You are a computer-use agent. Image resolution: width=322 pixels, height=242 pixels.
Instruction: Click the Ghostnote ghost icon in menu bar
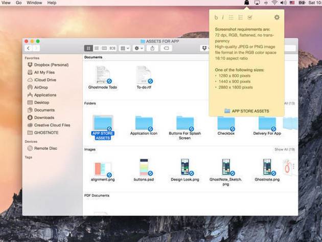[x=247, y=3]
